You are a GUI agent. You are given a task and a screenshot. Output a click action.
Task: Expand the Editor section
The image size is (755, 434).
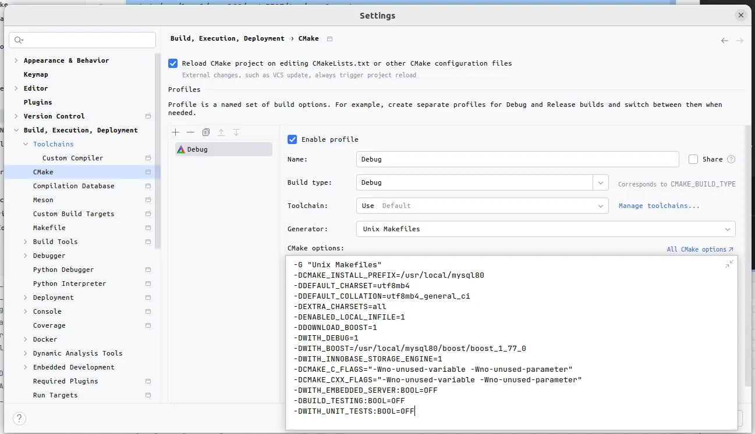pos(16,88)
